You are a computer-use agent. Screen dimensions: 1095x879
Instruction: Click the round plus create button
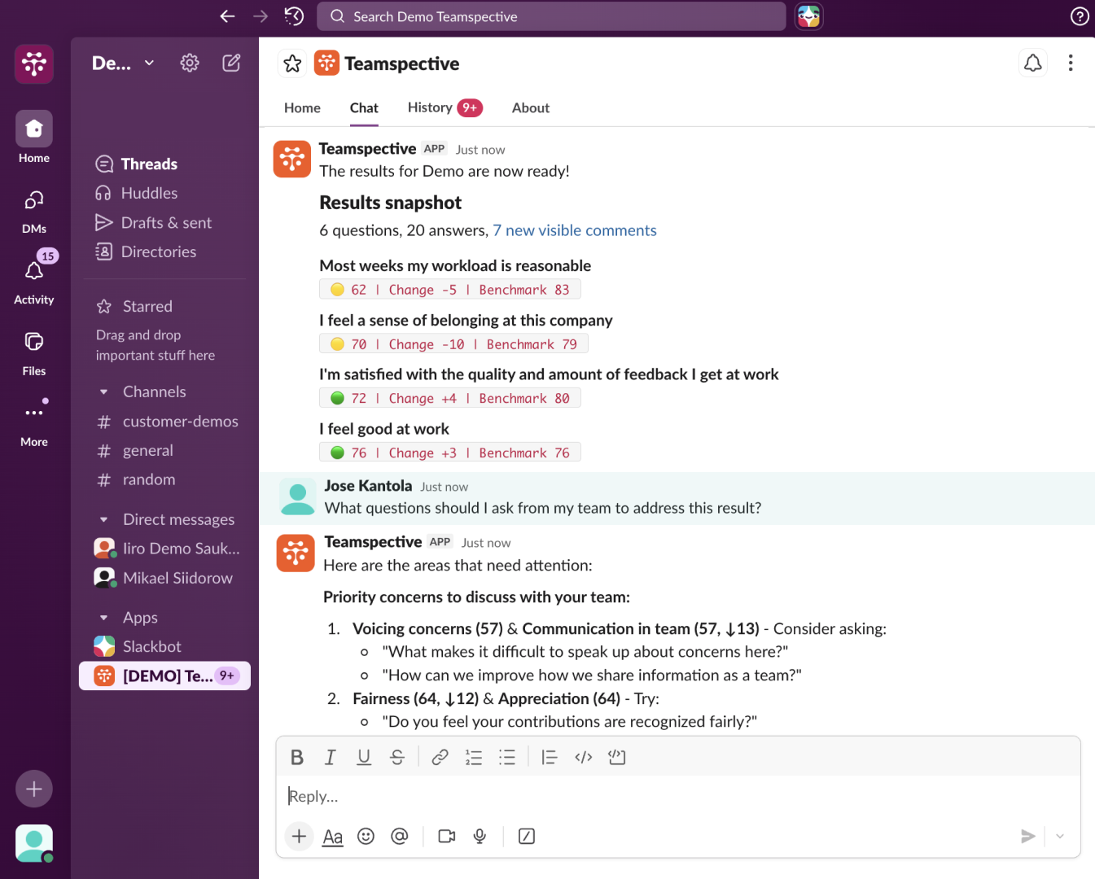(x=34, y=789)
